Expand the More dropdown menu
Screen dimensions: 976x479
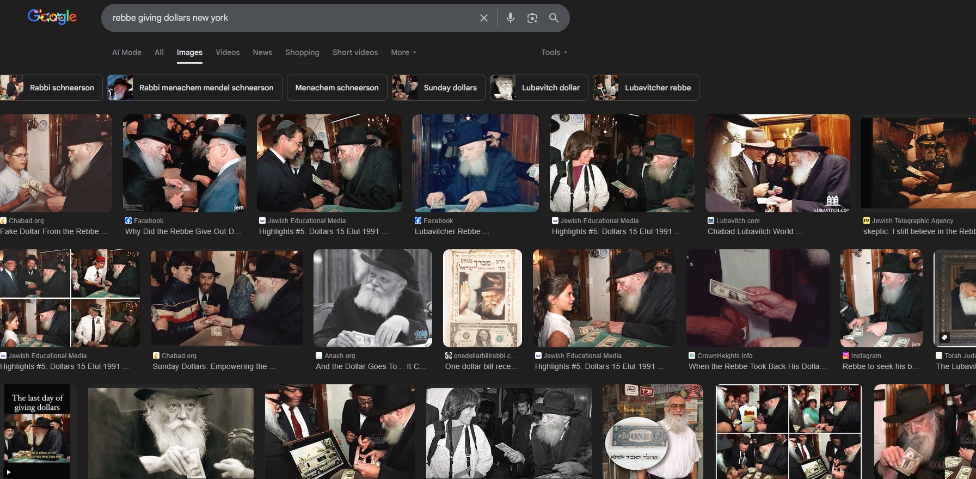(x=404, y=52)
